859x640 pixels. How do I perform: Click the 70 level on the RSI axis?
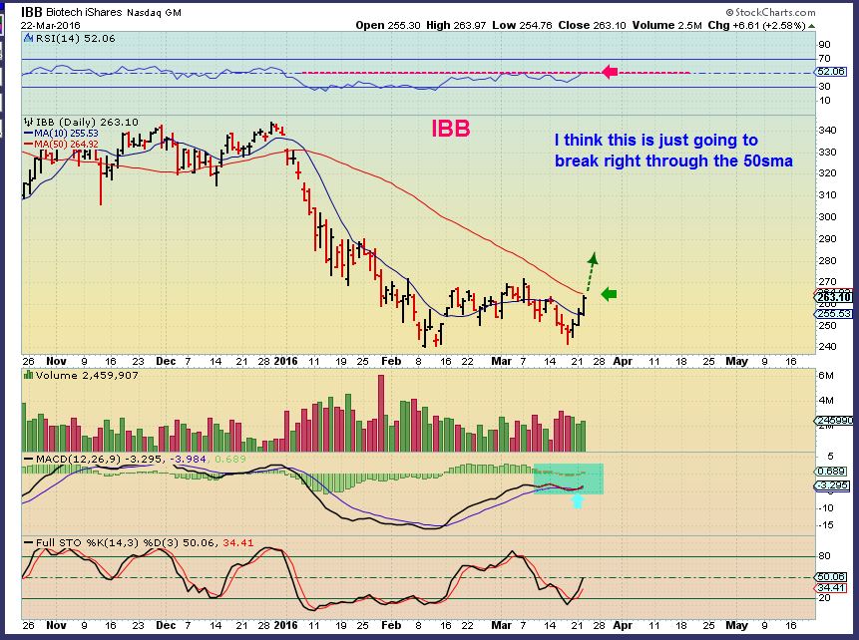click(824, 59)
